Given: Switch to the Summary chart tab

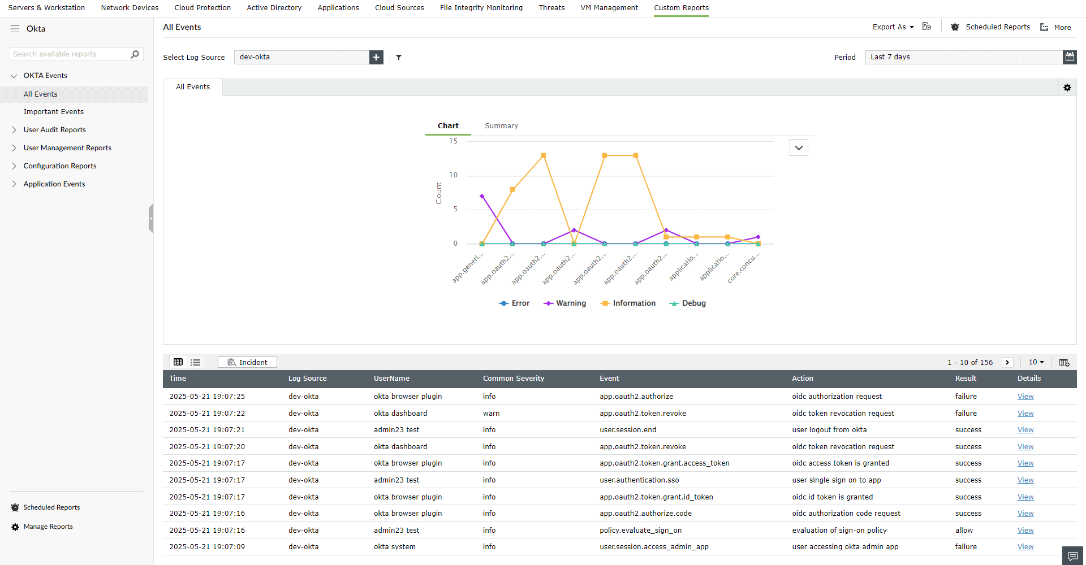Looking at the screenshot, I should click(x=501, y=126).
